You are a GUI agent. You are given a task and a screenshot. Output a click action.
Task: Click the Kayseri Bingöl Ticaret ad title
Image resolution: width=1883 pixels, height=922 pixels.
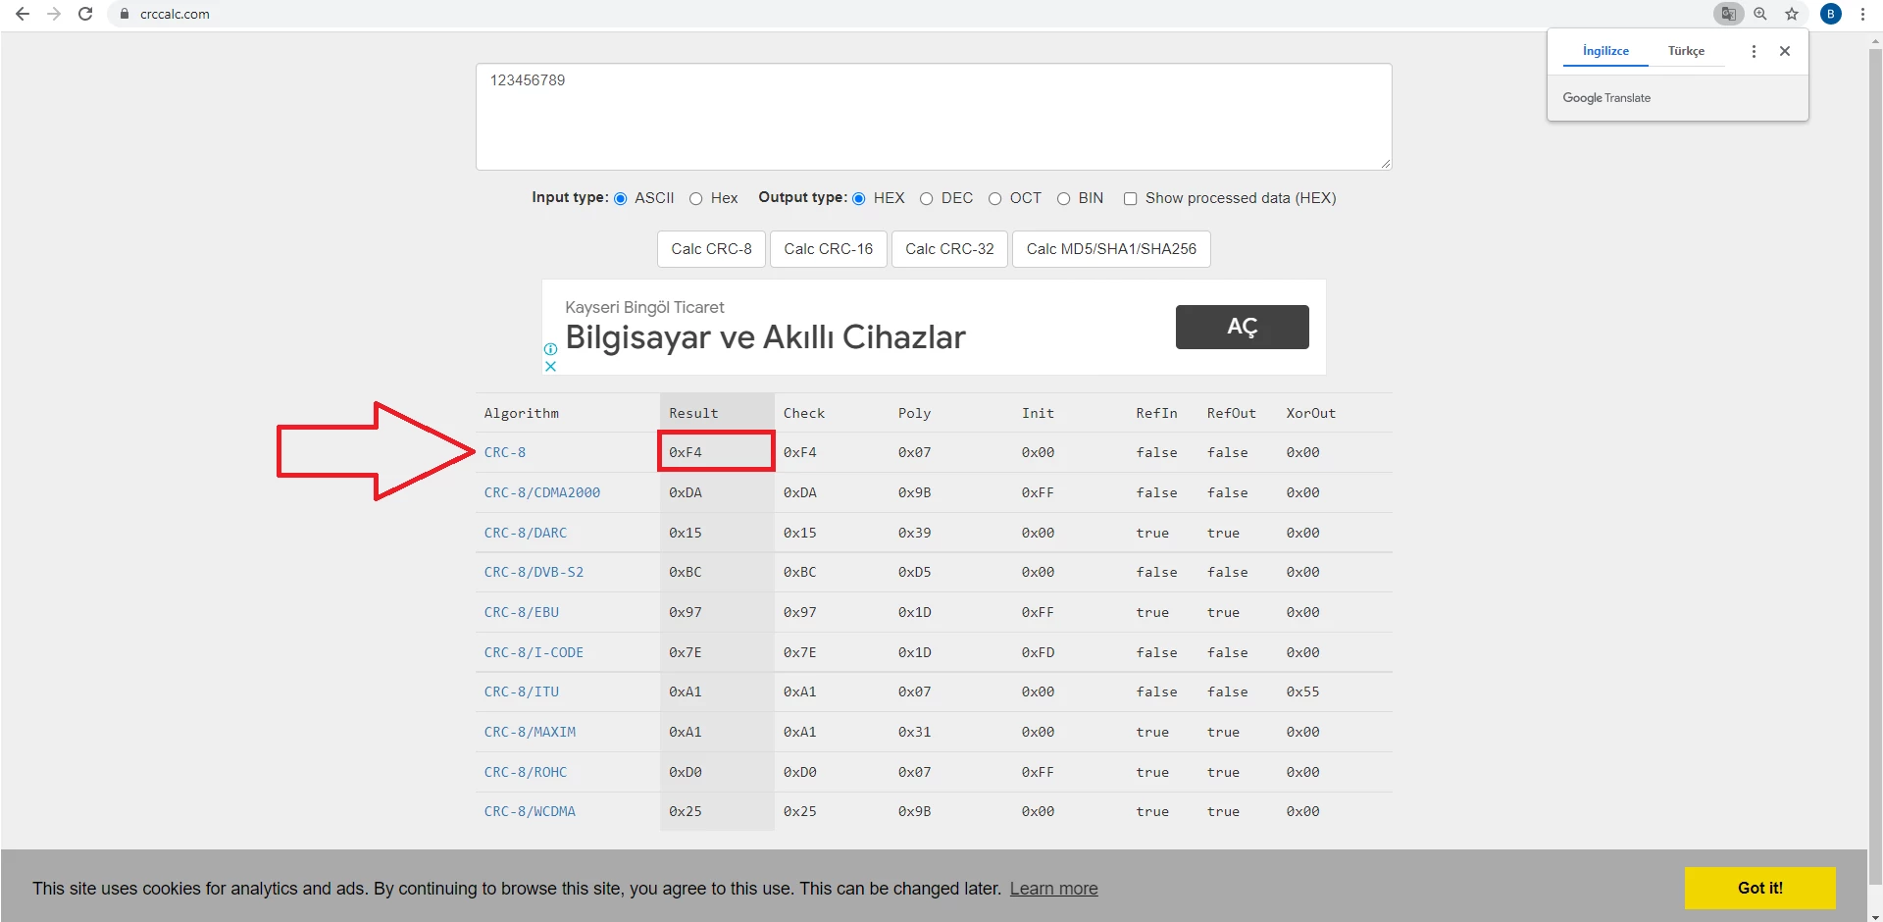644,307
